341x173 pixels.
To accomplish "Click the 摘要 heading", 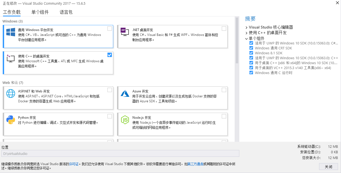I will 250,19.
